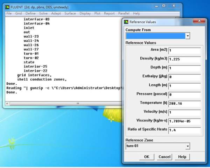Open the Help menu in FLUENT
The height and width of the screenshot is (168, 210).
[136, 13]
